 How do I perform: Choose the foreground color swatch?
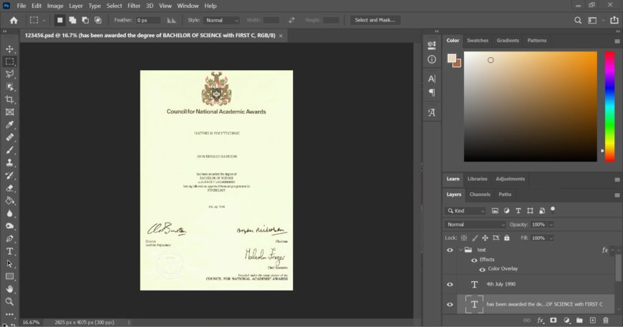[x=452, y=59]
